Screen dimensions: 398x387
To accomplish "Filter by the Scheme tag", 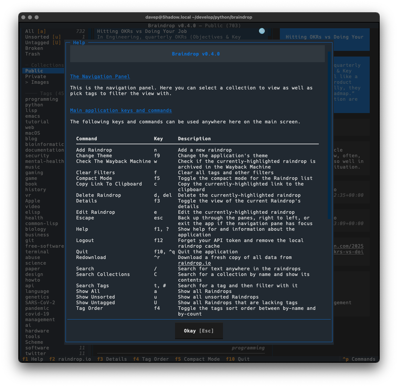I will coord(34,342).
